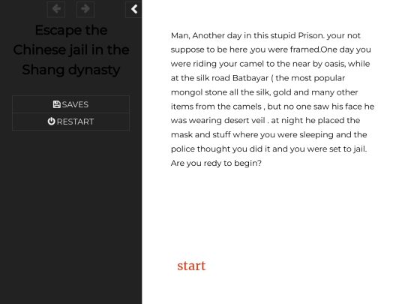Viewport: 405px width, 304px height.
Task: Click the line "Are you redy to begin?"
Action: click(216, 164)
